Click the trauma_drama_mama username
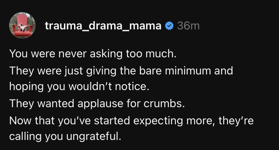279x150 pixels. [x=103, y=26]
